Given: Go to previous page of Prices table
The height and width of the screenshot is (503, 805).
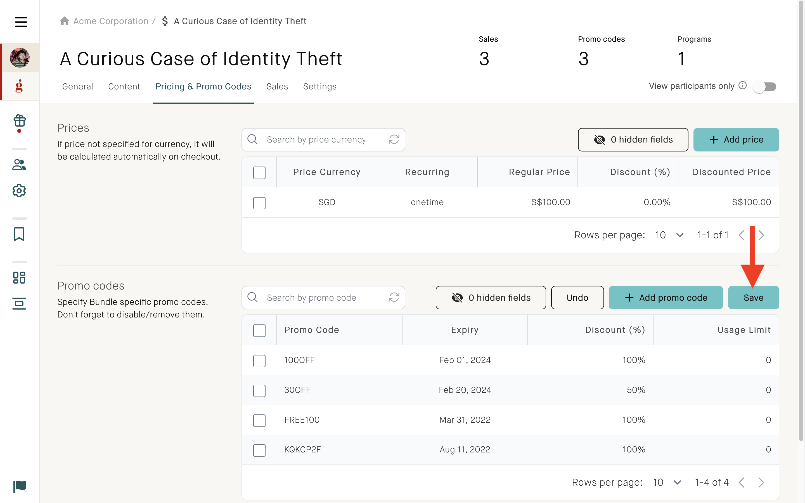Looking at the screenshot, I should (x=742, y=235).
